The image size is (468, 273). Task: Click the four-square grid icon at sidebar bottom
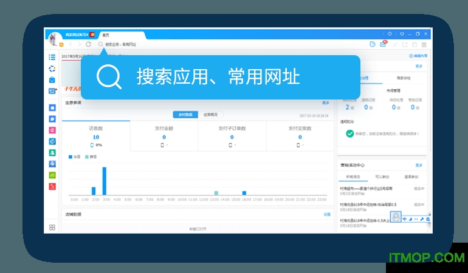[52, 227]
